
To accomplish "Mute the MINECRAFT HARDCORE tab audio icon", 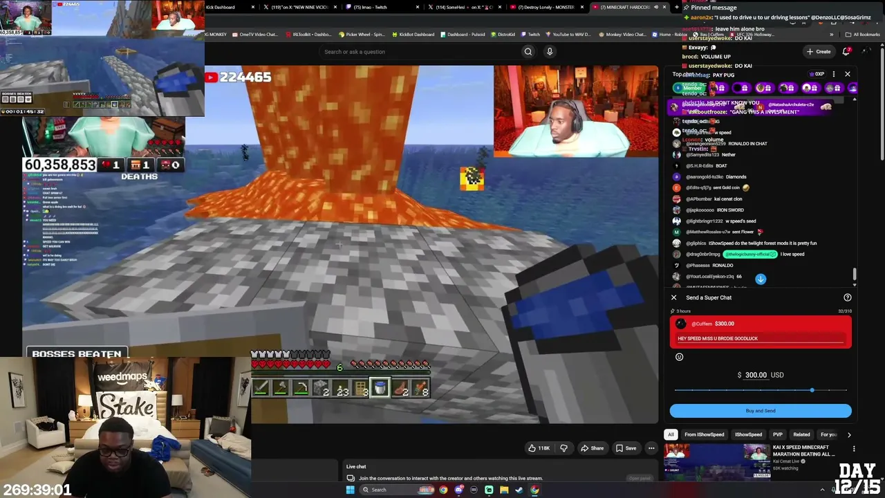I will click(x=655, y=7).
